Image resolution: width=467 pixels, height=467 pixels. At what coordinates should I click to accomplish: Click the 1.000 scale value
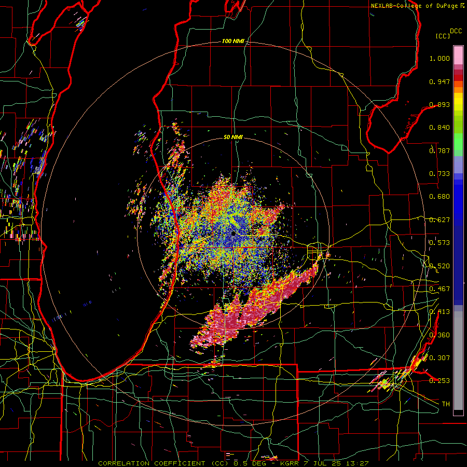tap(439, 58)
